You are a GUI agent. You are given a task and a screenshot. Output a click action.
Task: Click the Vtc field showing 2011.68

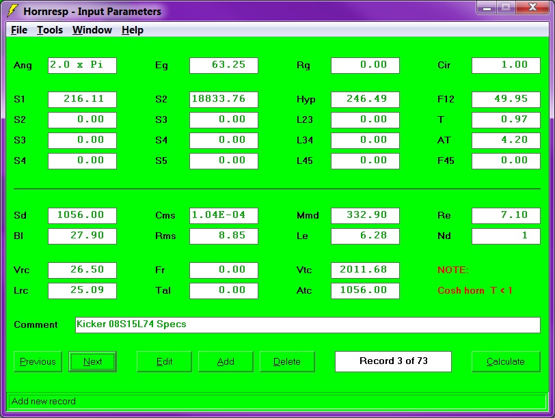pyautogui.click(x=365, y=270)
